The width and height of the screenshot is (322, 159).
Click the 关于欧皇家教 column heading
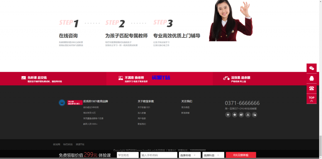[x=146, y=101]
